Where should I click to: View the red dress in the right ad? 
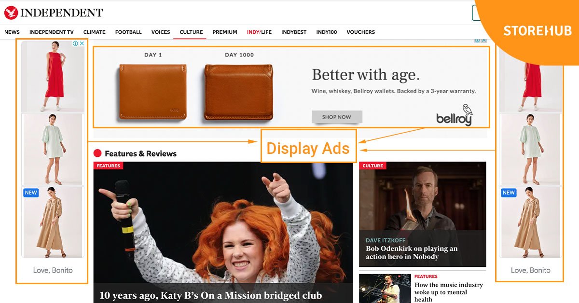click(530, 80)
